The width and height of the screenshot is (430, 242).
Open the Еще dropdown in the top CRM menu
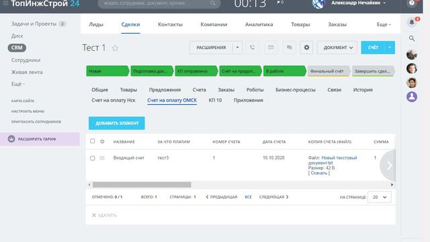pos(384,24)
